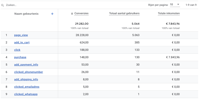200x99 pixels.
Task: Select clicked_whatsapp revenue € 0,00
Action: (176, 94)
